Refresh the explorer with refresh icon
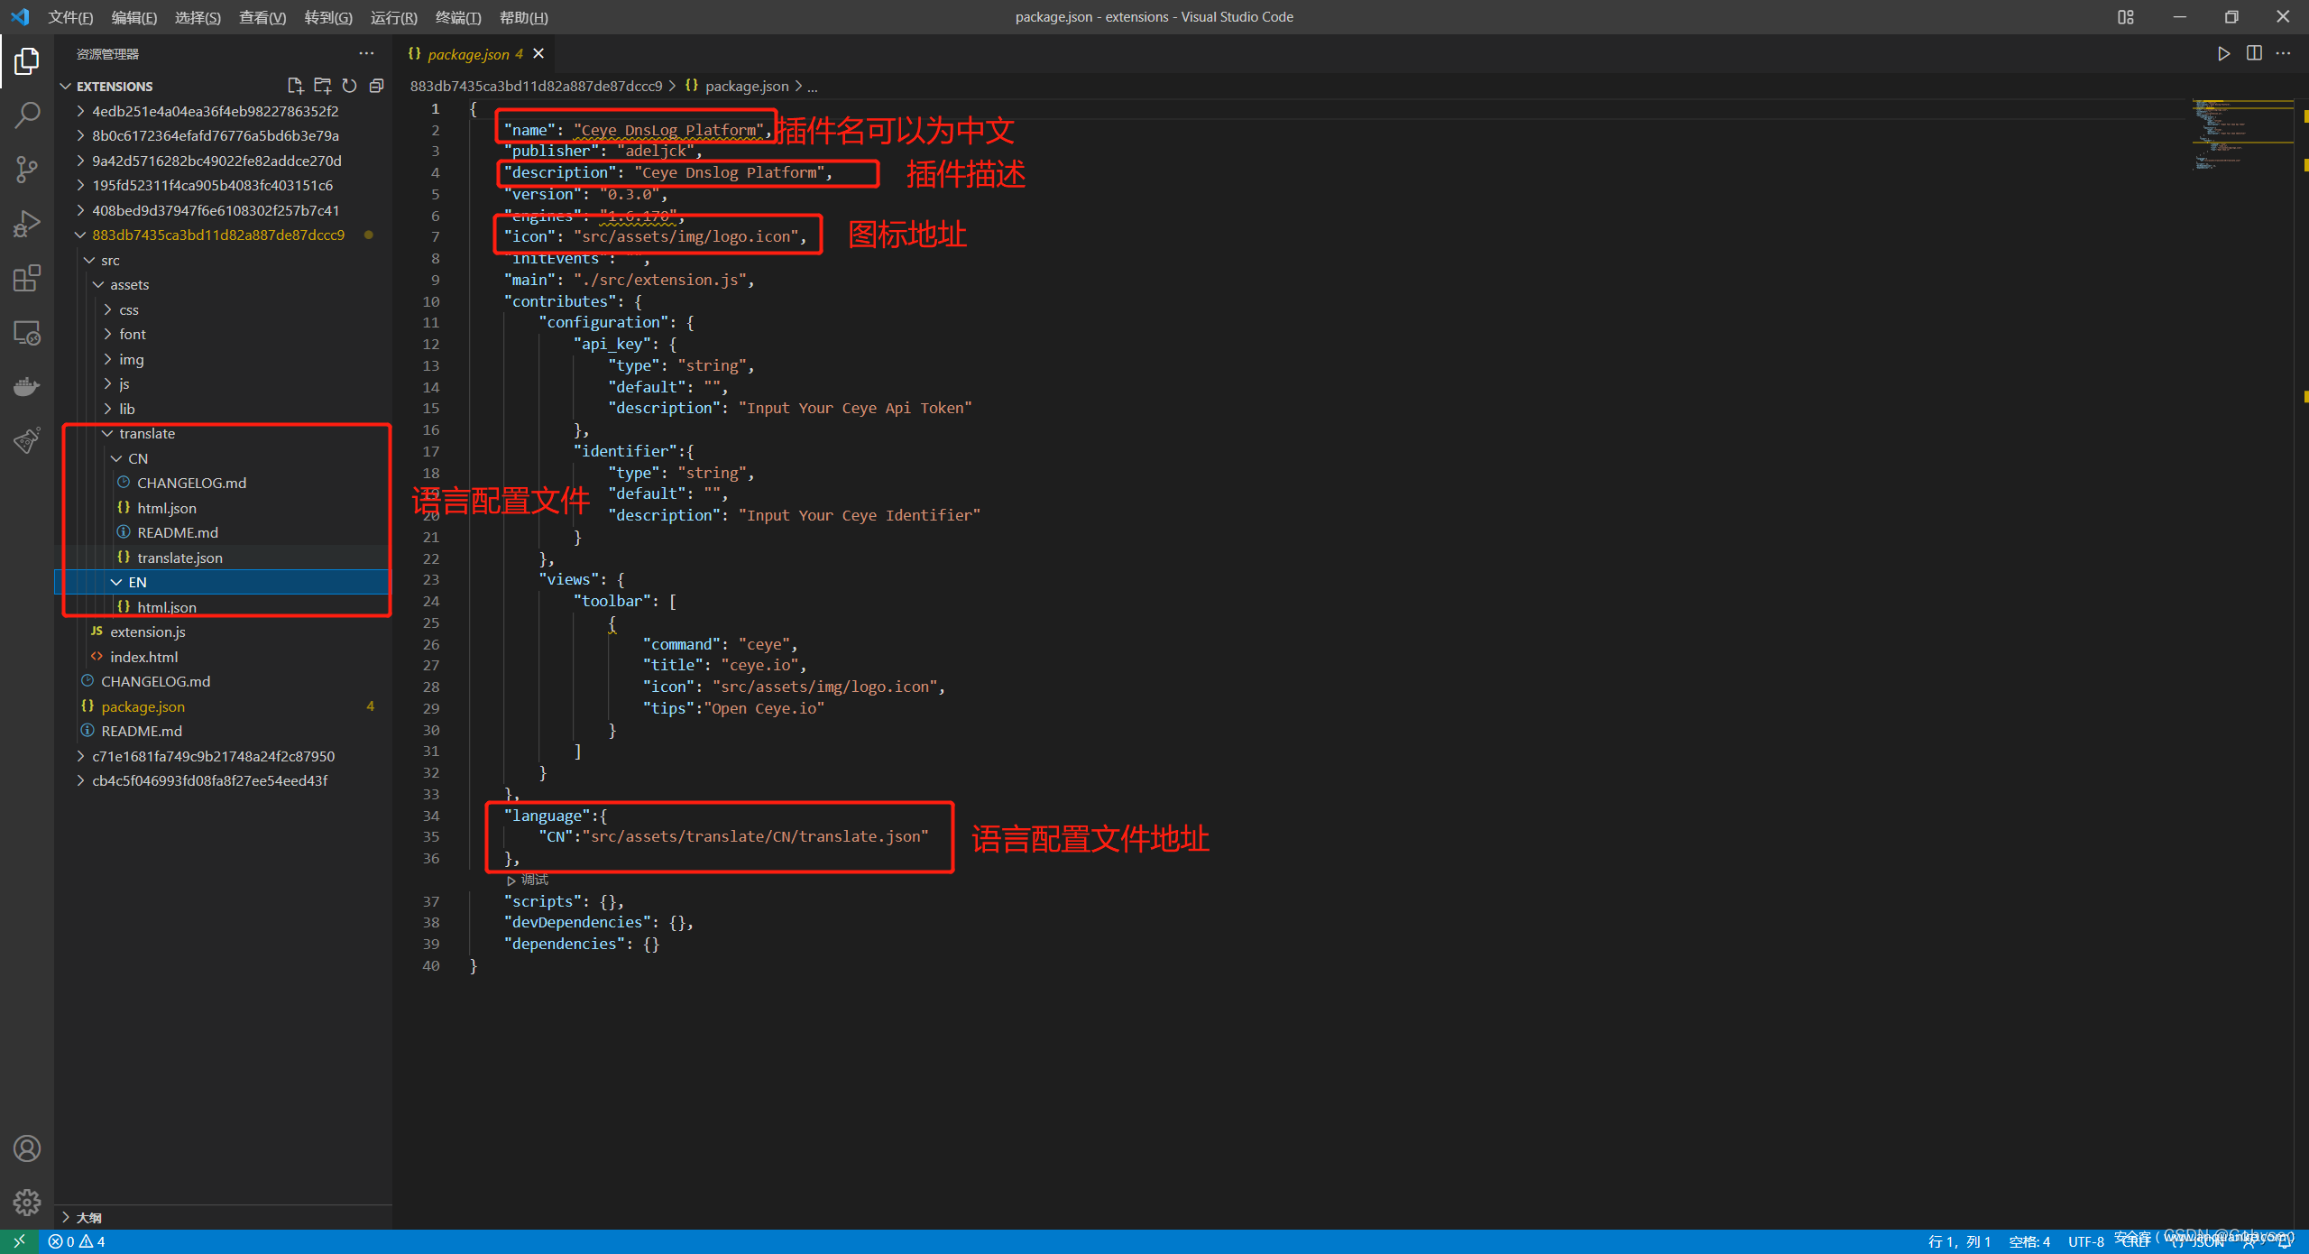 pyautogui.click(x=349, y=86)
